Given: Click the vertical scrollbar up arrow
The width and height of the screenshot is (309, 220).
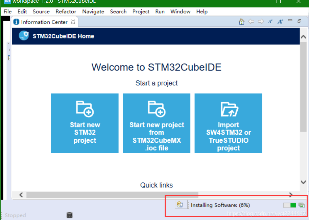Looking at the screenshot, I should coord(304,37).
